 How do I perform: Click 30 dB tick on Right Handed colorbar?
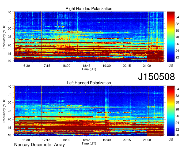pyautogui.click(x=177, y=31)
